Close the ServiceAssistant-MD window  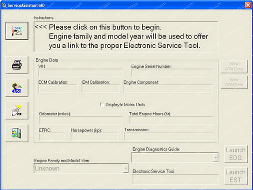coord(247,4)
